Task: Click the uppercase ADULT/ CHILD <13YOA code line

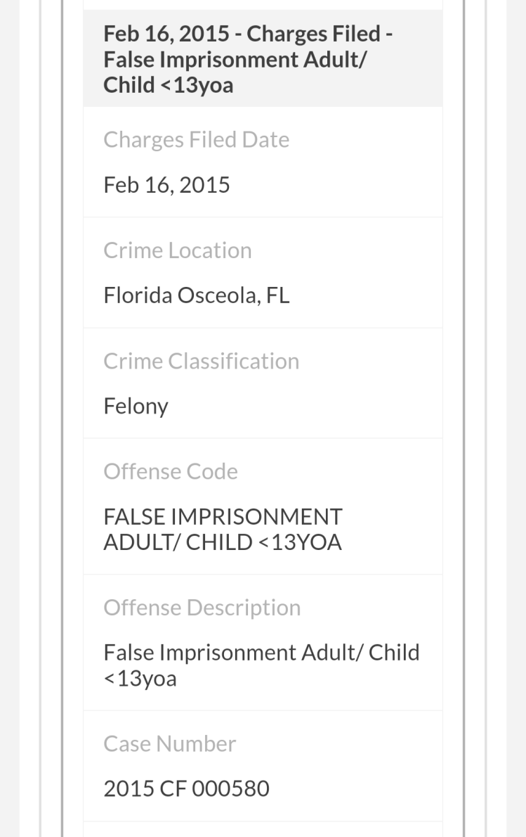Action: coord(223,542)
